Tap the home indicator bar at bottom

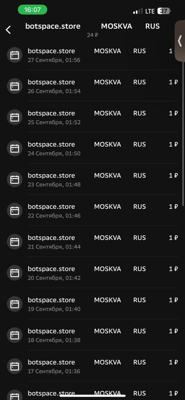[x=92, y=396]
